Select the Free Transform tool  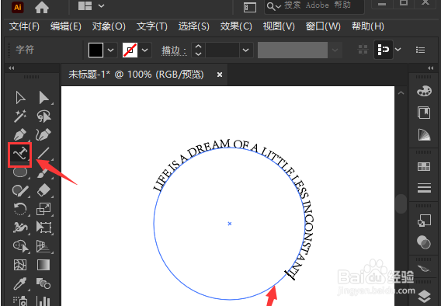point(44,228)
